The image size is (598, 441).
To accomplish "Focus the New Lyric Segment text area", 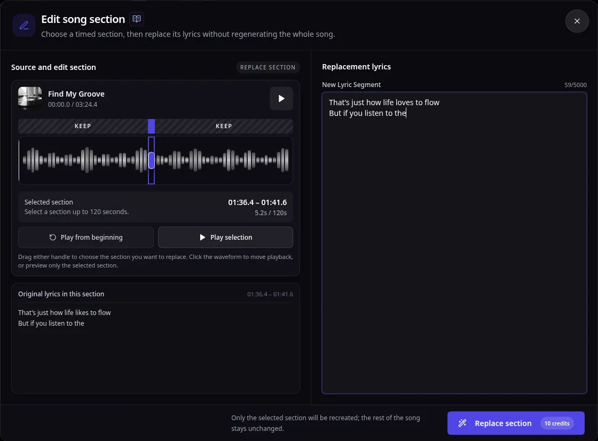I will (x=454, y=242).
